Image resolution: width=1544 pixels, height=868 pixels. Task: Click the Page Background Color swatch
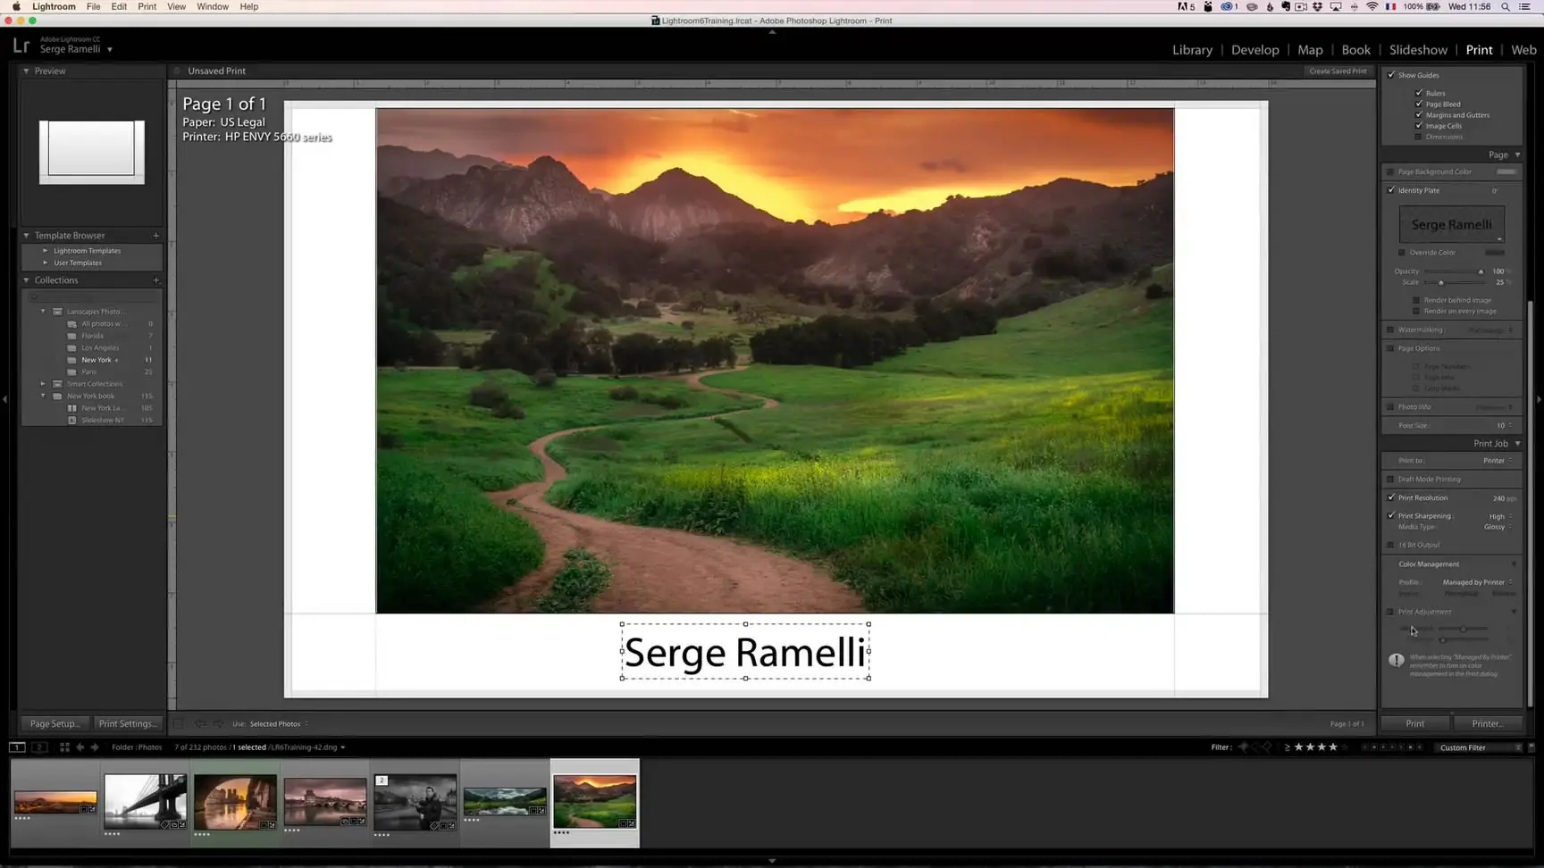[1506, 171]
